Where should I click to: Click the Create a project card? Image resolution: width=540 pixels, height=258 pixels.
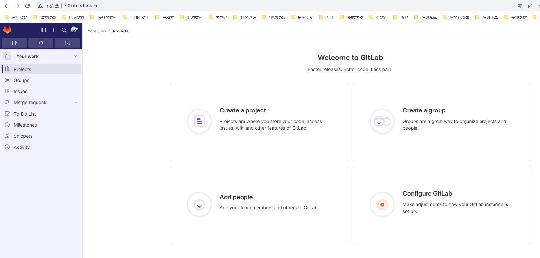click(x=259, y=122)
